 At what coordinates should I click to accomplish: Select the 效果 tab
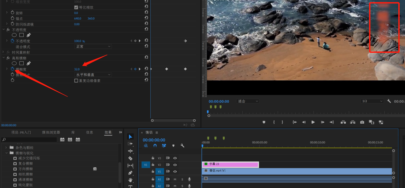(x=108, y=132)
